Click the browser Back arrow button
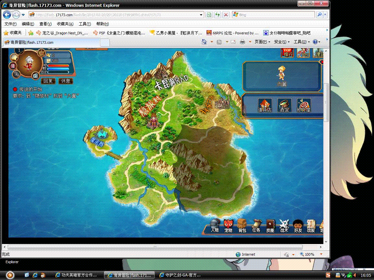Image resolution: width=374 pixels, height=280 pixels. [x=7, y=15]
